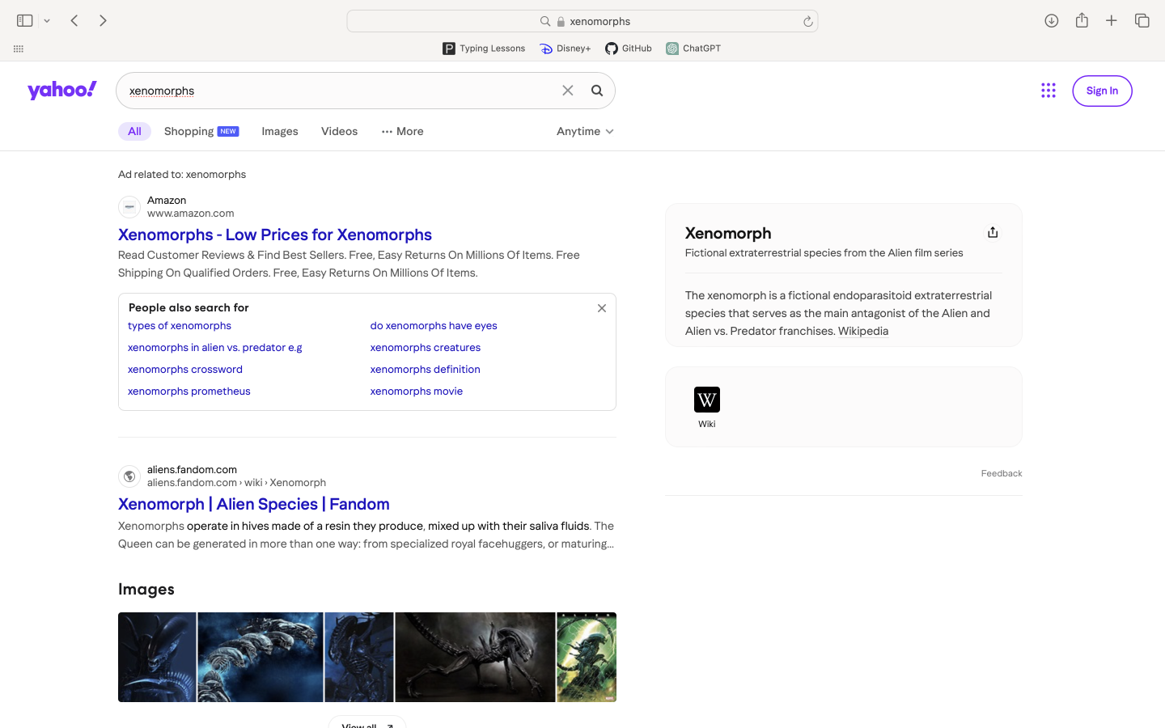Open favorites grid icon
This screenshot has height=728, width=1165.
pyautogui.click(x=19, y=49)
